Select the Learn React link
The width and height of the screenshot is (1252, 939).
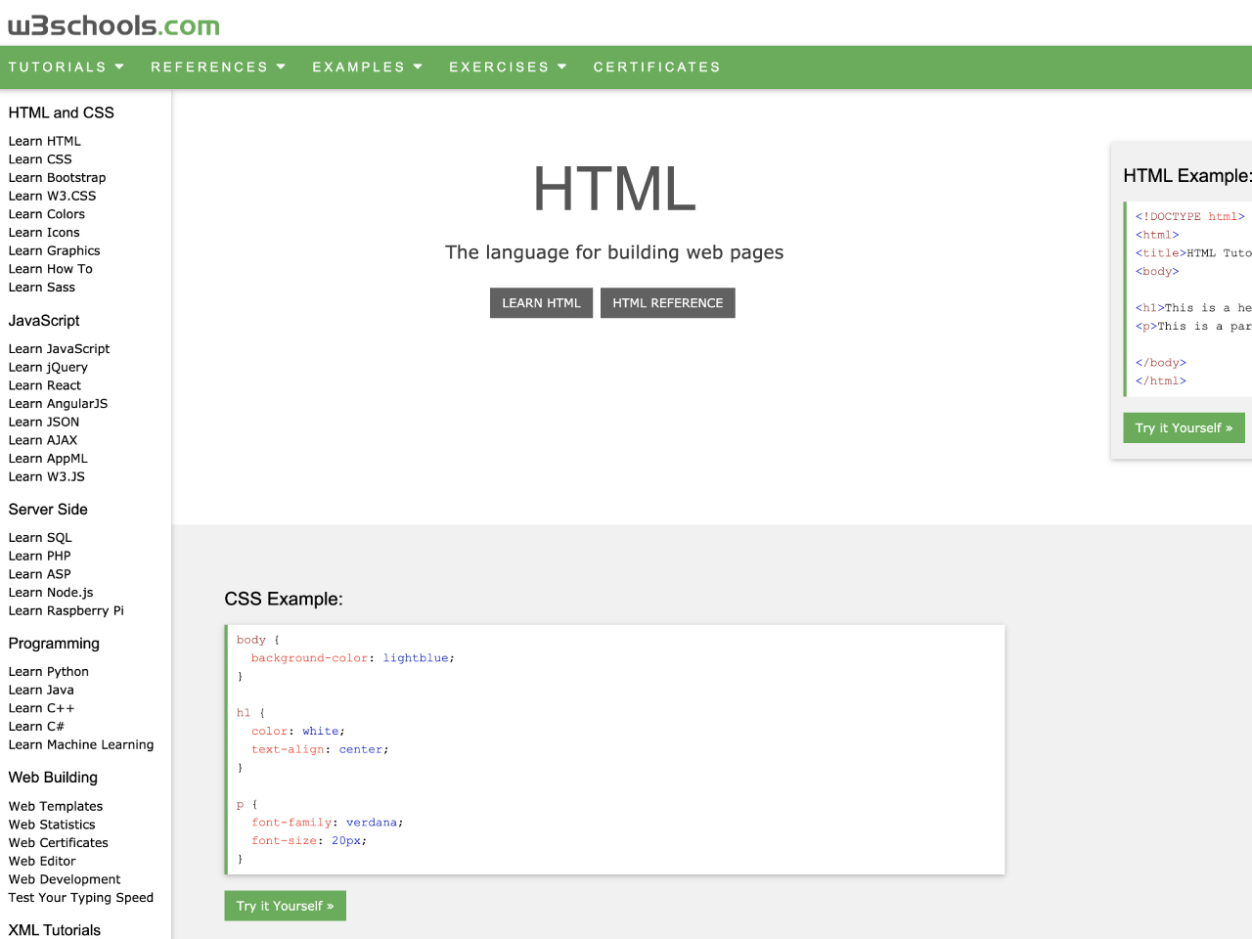[x=45, y=385]
